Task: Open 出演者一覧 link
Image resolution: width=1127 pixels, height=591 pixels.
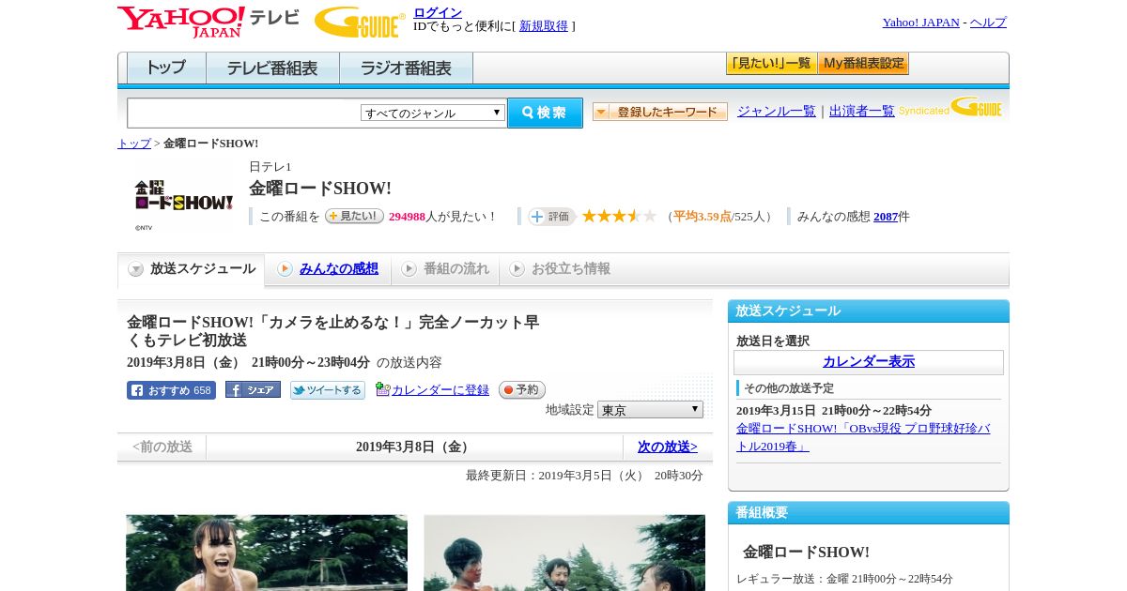Action: click(x=862, y=112)
